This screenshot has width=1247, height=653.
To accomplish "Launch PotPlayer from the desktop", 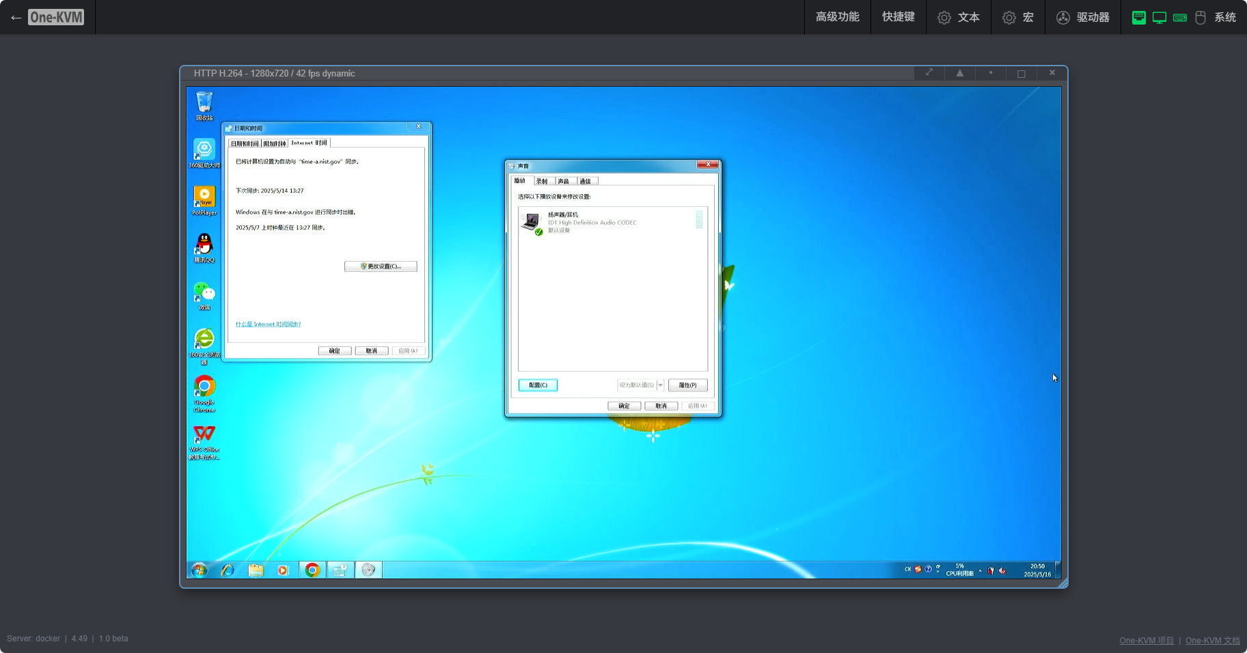I will (x=204, y=198).
